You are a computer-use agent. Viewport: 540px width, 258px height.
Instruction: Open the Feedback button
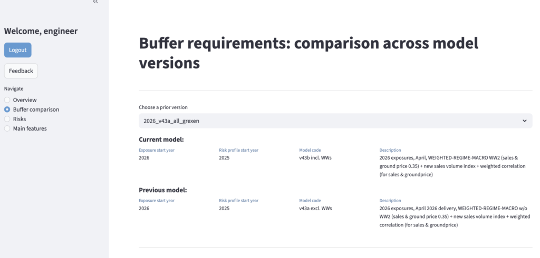coord(21,71)
